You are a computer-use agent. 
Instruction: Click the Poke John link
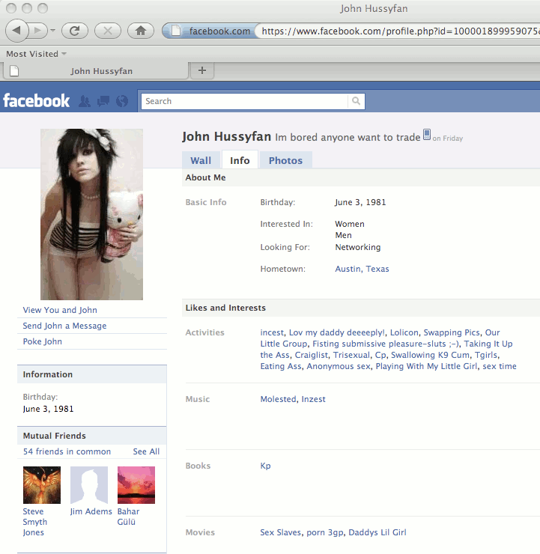[43, 341]
